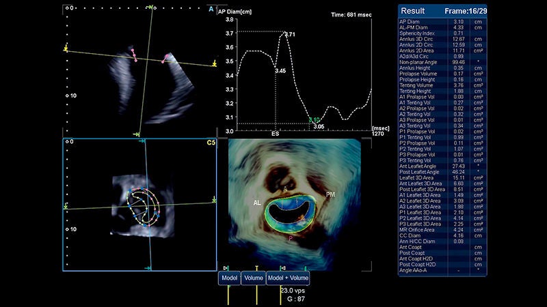Select the Post Leaflet Angle row
The height and width of the screenshot is (307, 547).
[442, 172]
